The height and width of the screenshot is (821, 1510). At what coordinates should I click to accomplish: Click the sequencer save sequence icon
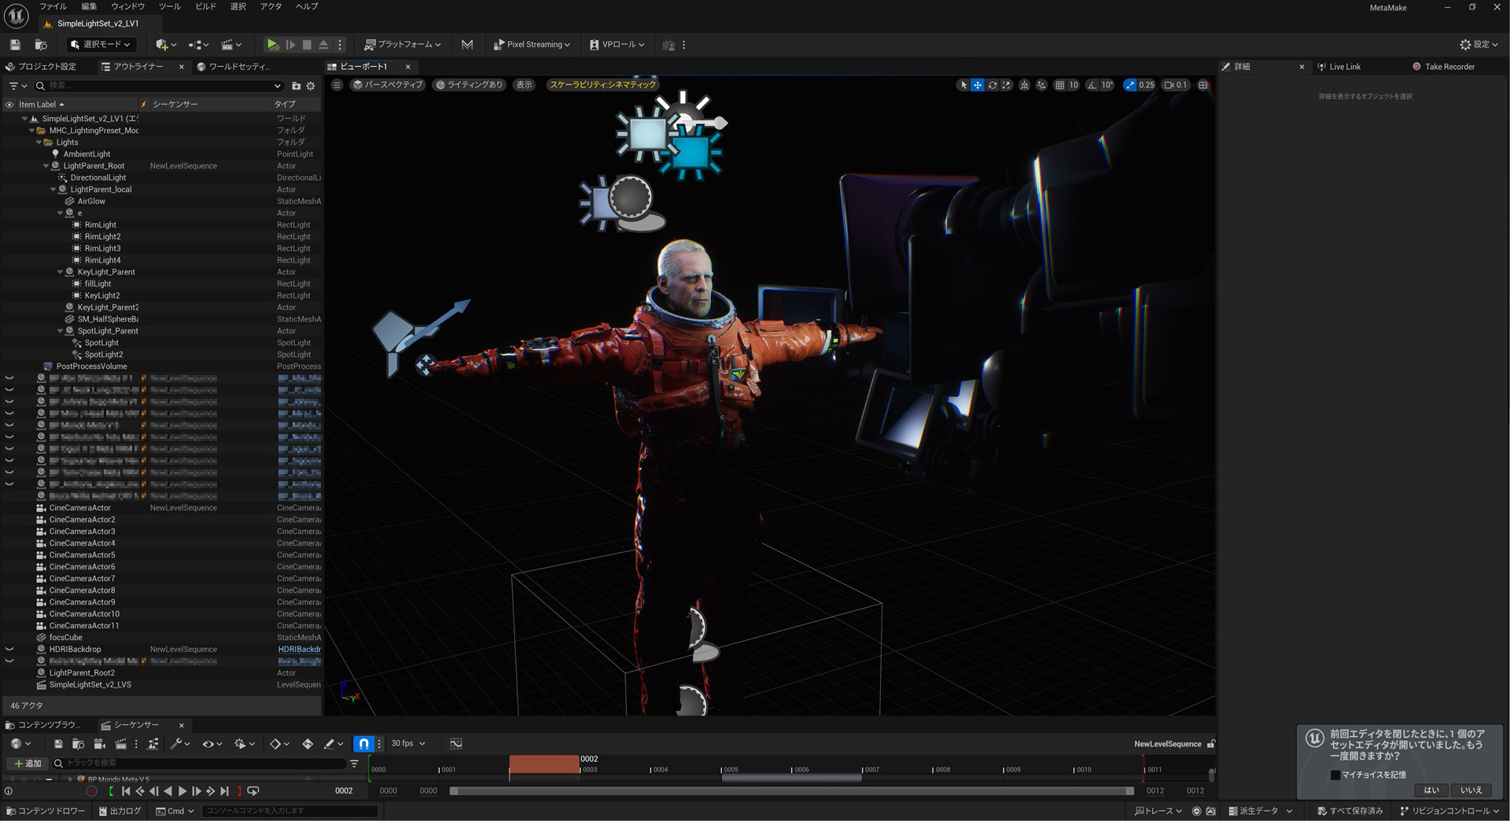coord(58,743)
